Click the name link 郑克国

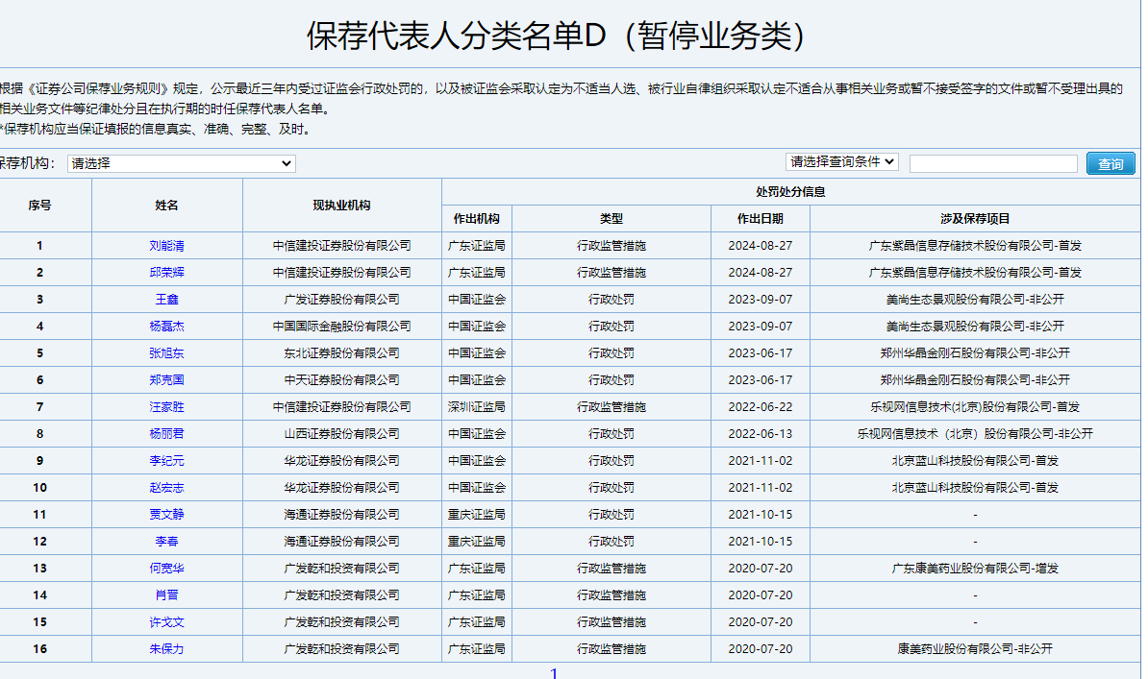(166, 380)
